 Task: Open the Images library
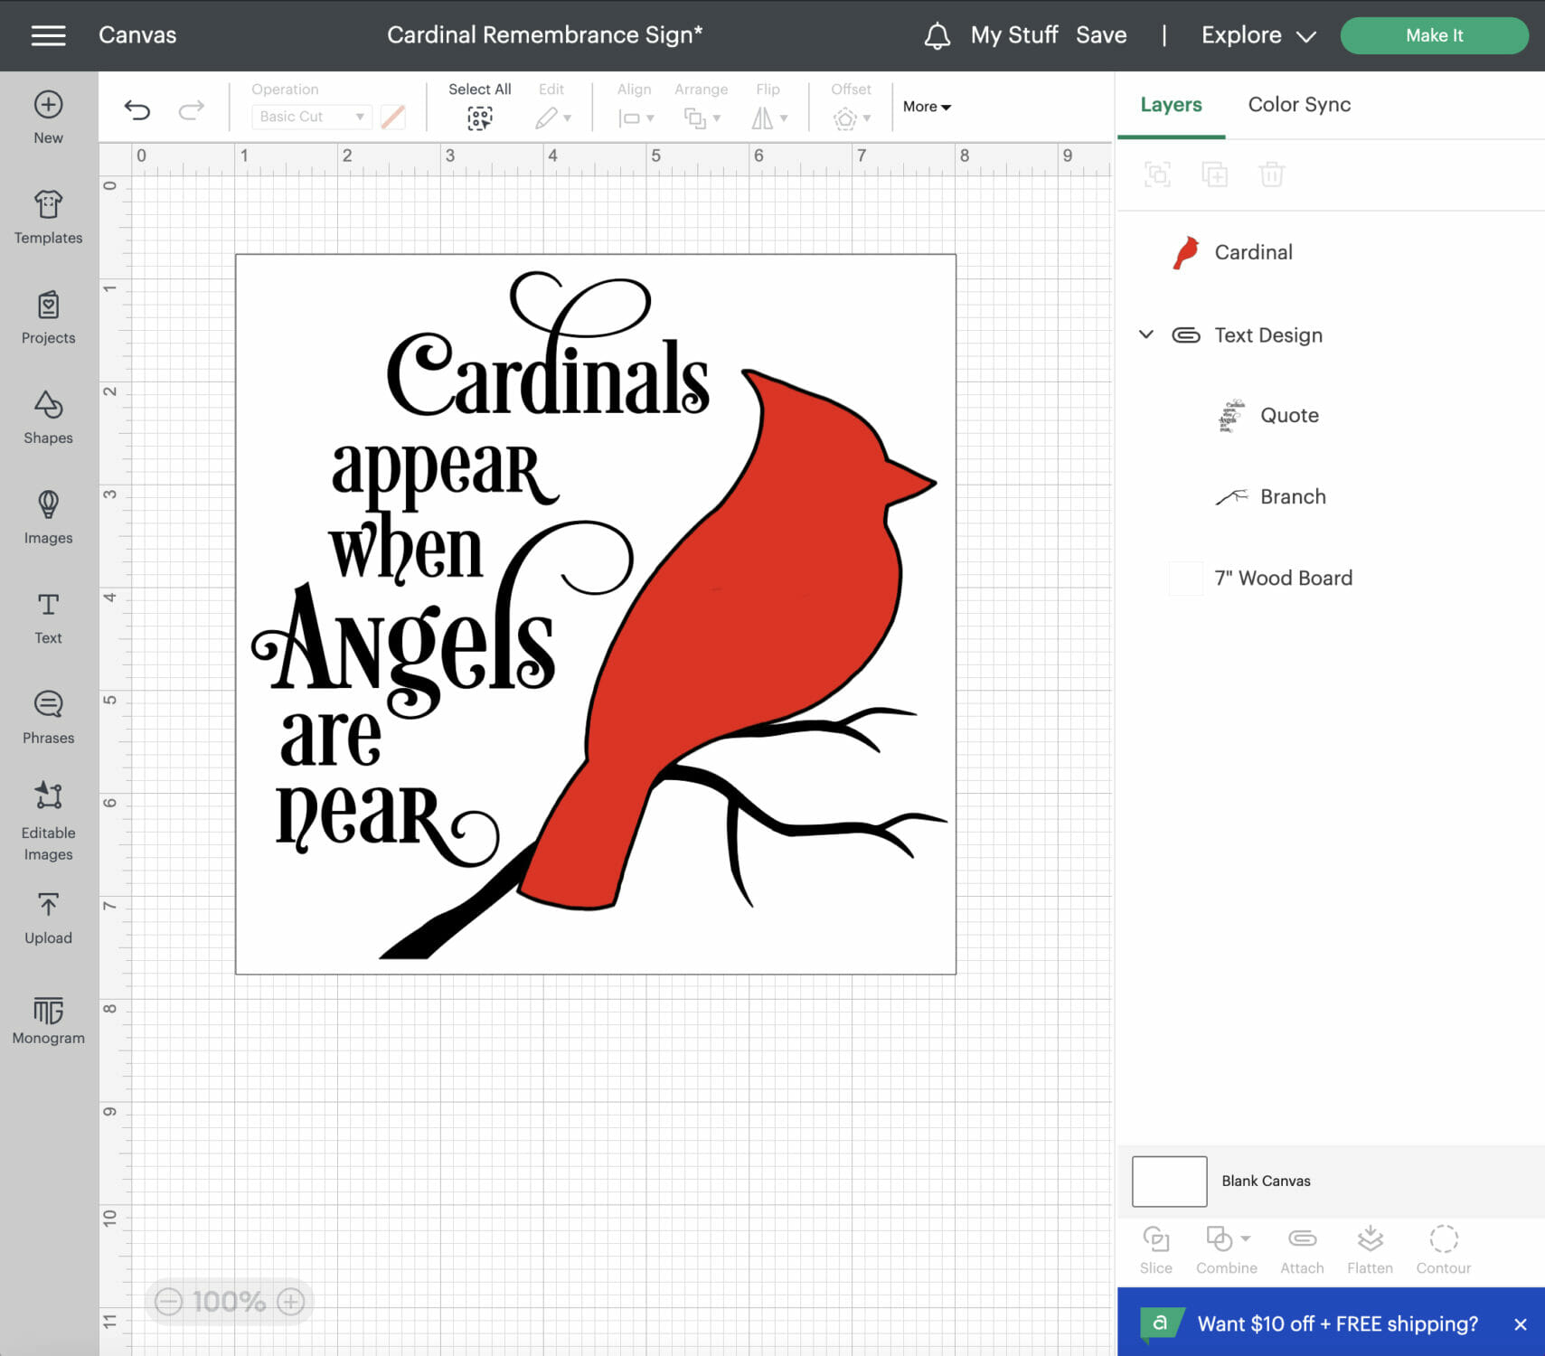tap(48, 518)
